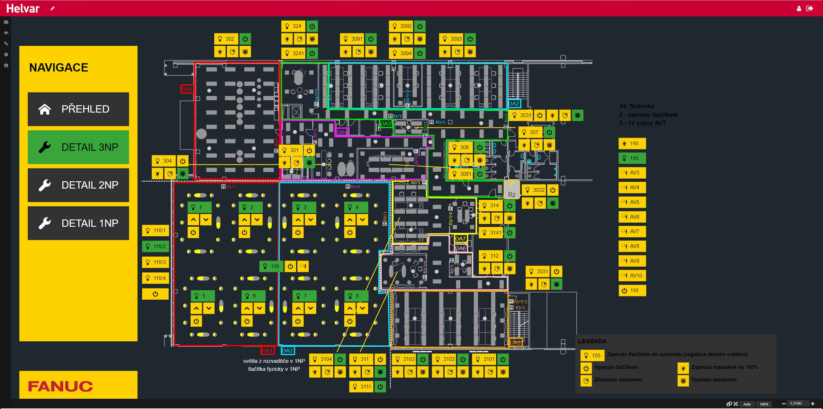This screenshot has height=409, width=823.
Task: Click the minus zoom-out control
Action: tap(784, 404)
